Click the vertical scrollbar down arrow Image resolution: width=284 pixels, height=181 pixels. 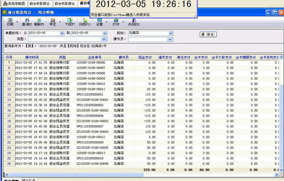coord(281,170)
